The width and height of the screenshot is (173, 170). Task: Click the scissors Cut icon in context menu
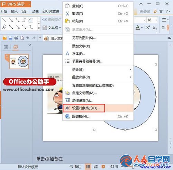pos(67,14)
